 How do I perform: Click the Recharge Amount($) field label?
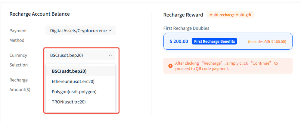tap(20, 85)
